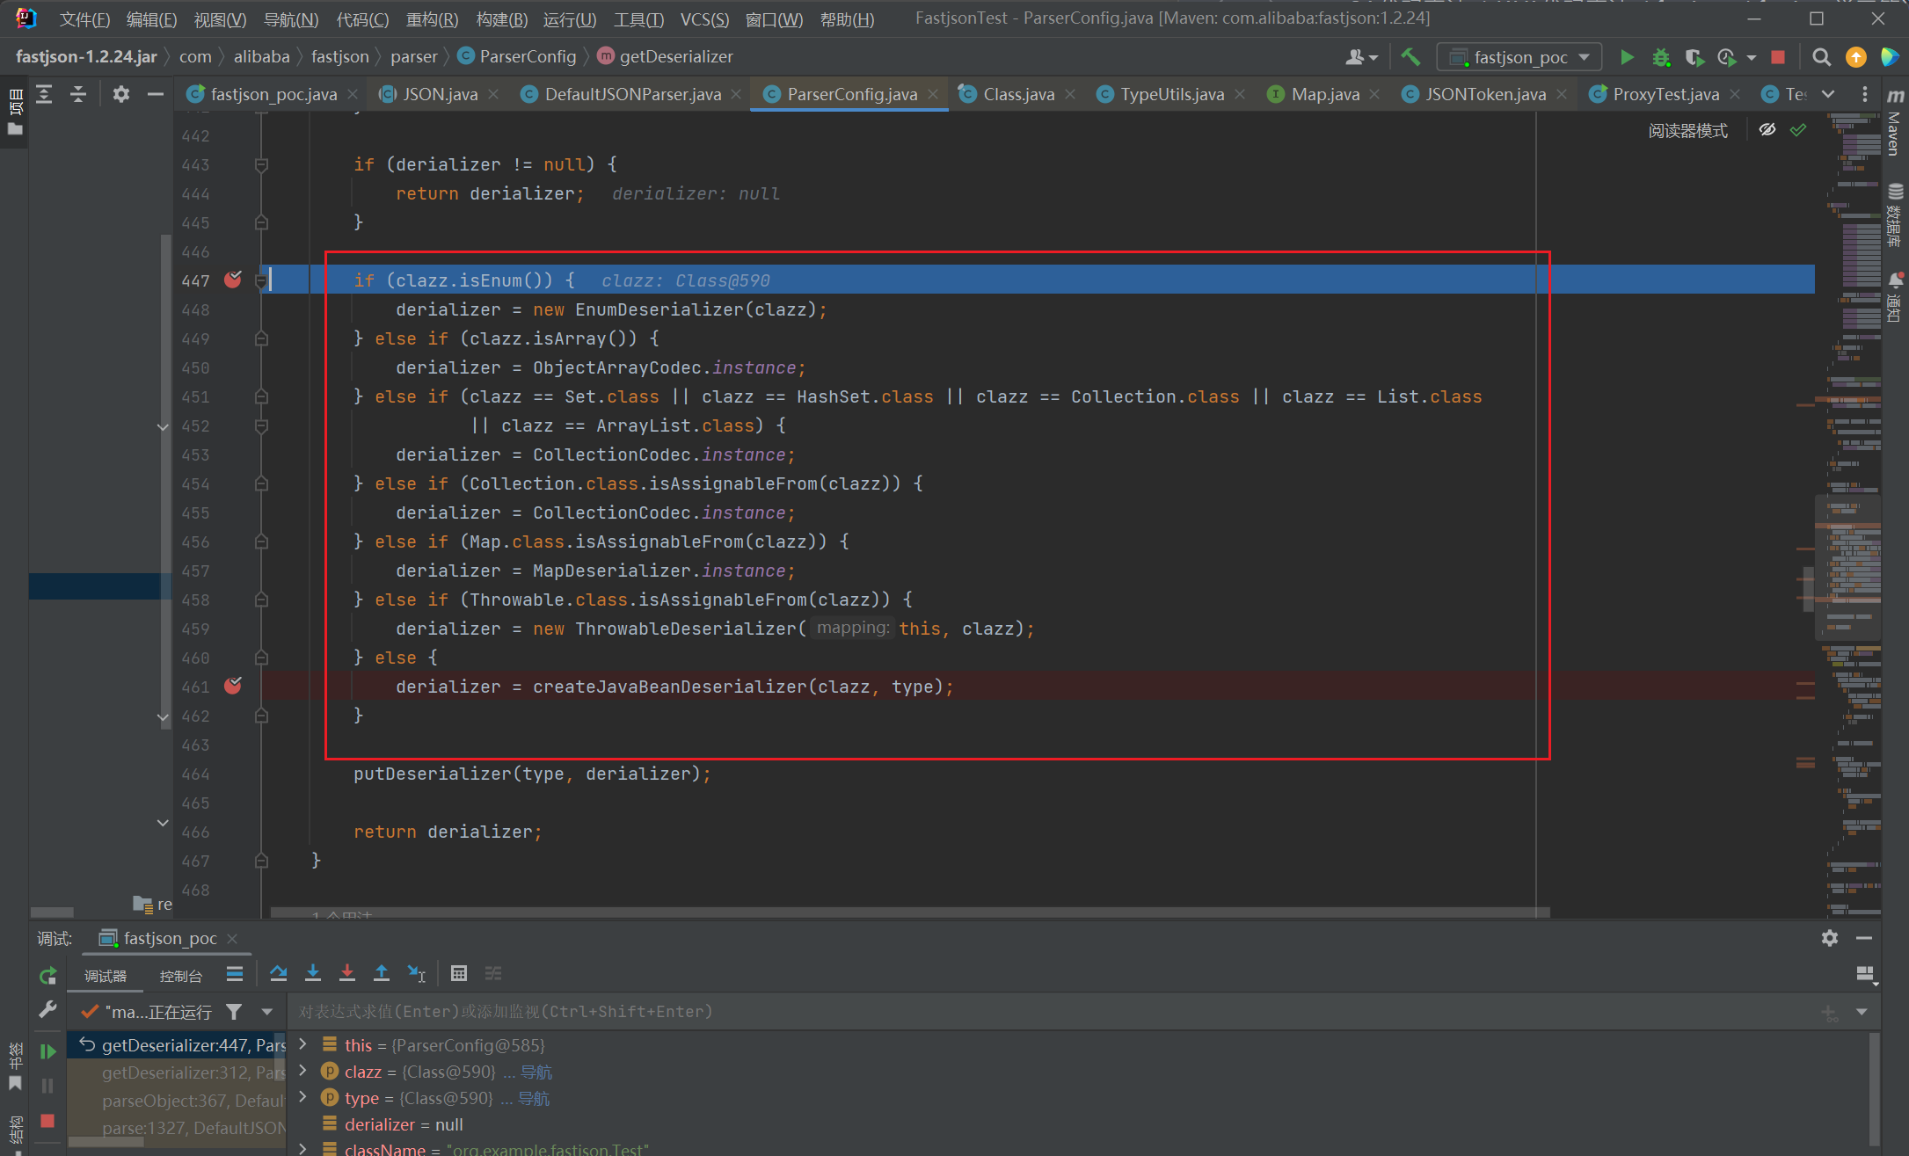This screenshot has width=1909, height=1156.
Task: Resume program with green play icon
Action: pyautogui.click(x=47, y=1051)
